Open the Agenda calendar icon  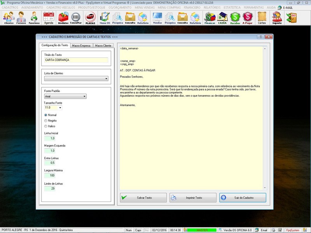pyautogui.click(x=49, y=18)
